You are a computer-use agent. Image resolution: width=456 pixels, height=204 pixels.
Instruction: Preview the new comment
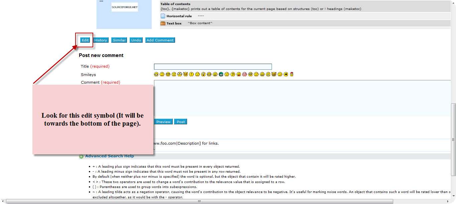[163, 122]
